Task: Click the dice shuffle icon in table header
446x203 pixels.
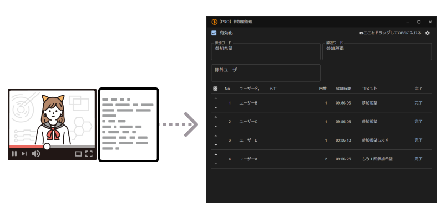Action: [215, 89]
